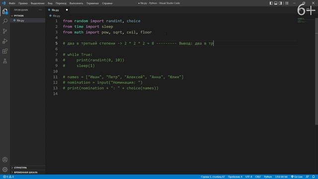Open the Search view
318x179 pixels.
(5, 21)
